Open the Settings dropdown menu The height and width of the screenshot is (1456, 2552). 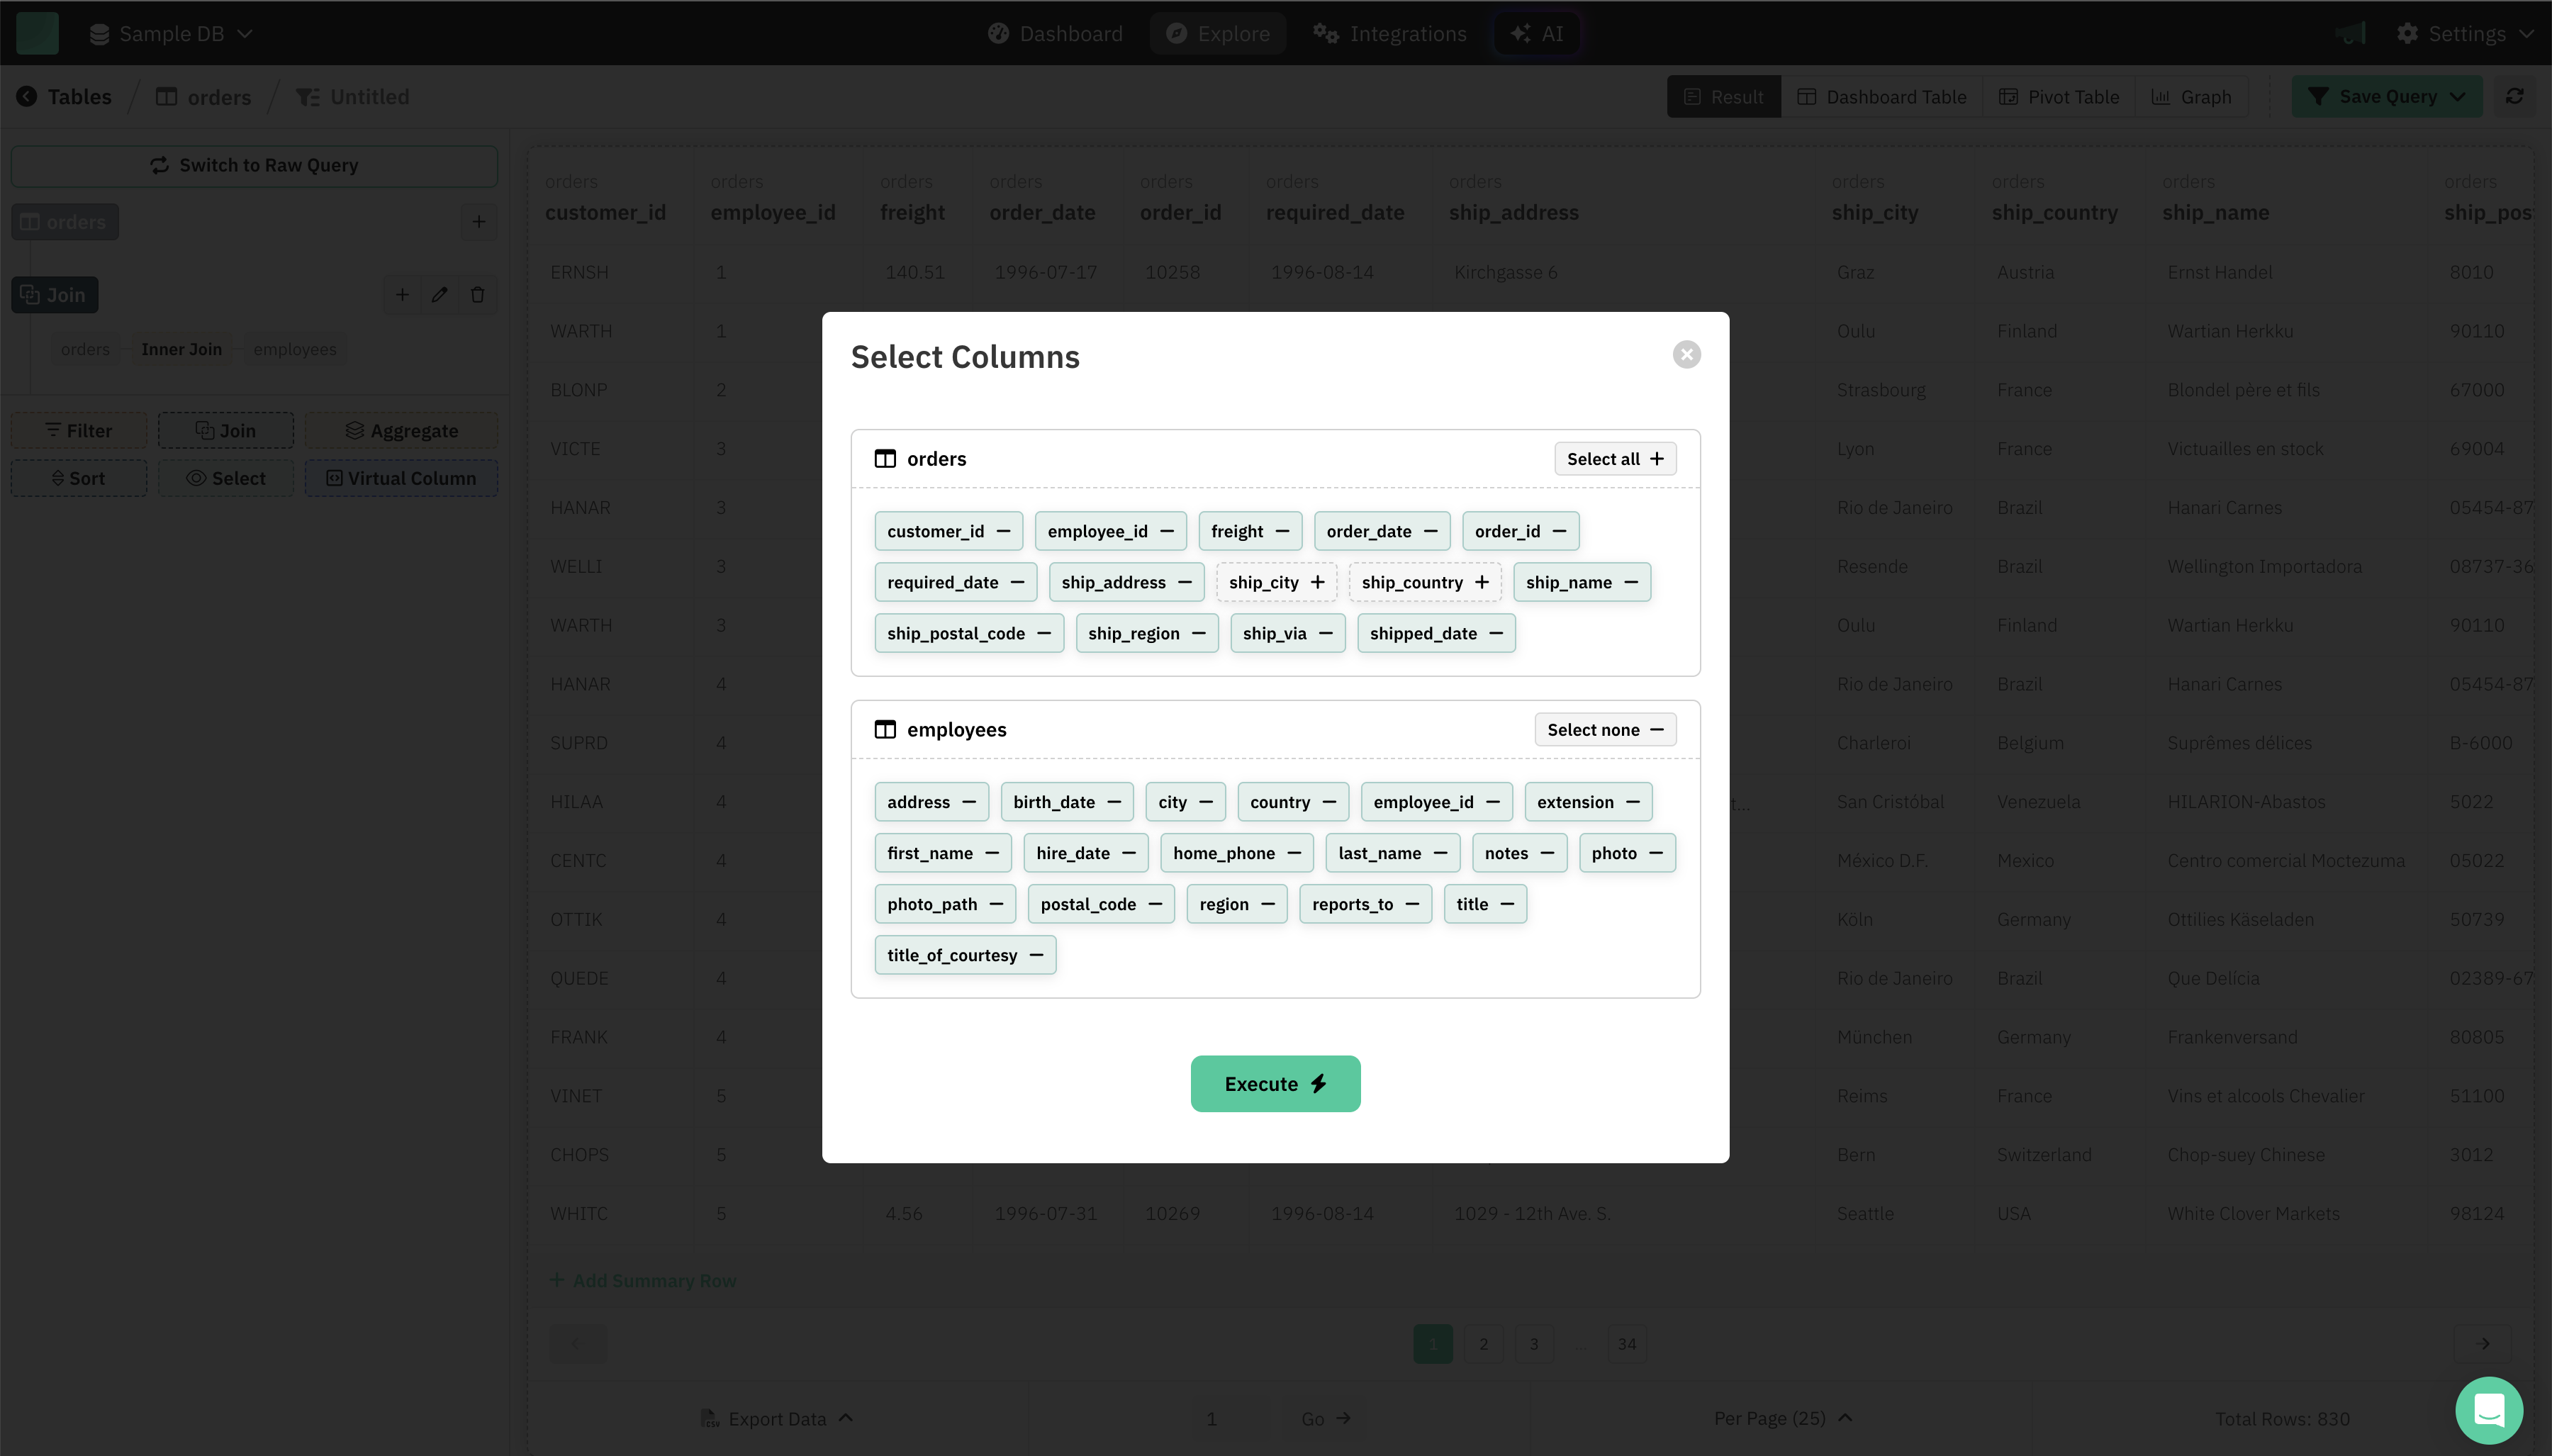pyautogui.click(x=2465, y=34)
